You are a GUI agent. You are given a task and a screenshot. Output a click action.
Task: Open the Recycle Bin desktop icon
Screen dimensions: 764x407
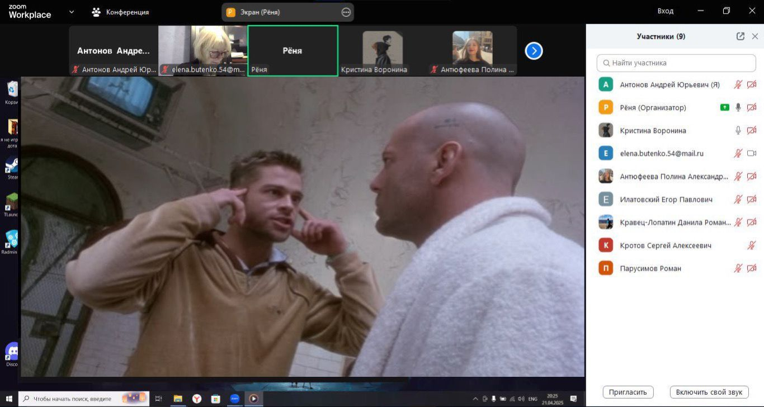point(12,92)
